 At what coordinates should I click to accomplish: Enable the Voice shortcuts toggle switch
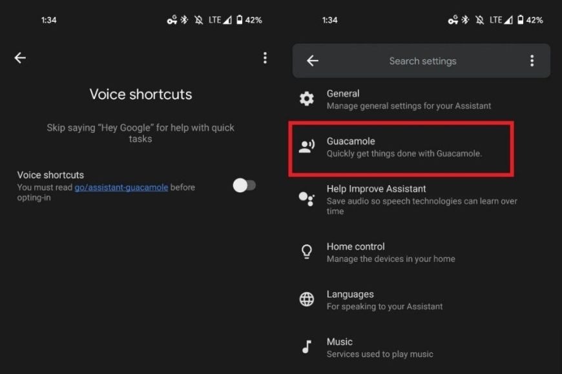(x=244, y=186)
